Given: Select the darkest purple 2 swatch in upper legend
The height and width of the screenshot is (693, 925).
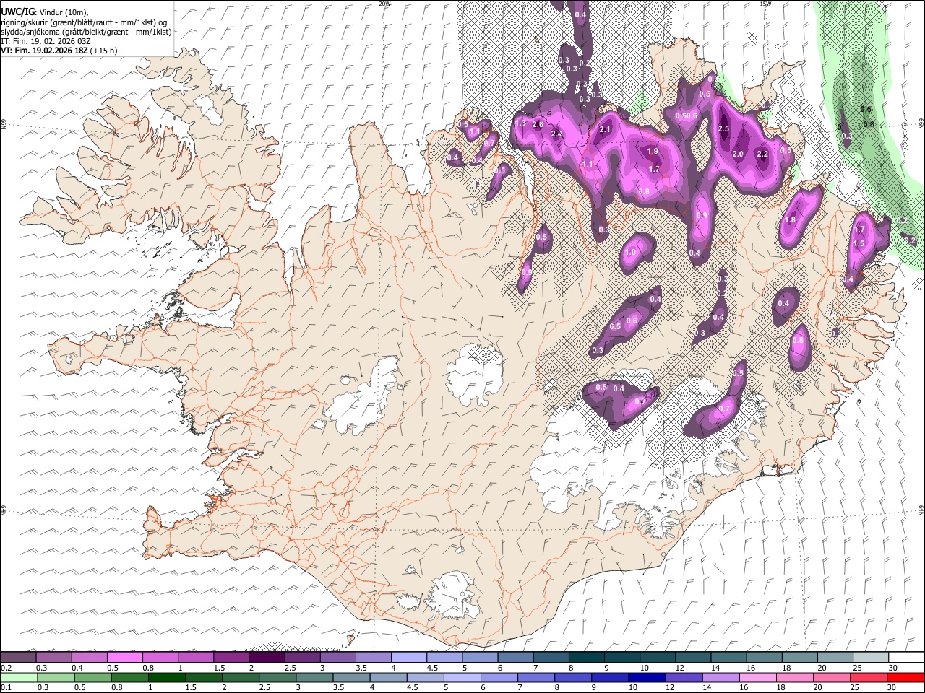Looking at the screenshot, I should coord(266,657).
